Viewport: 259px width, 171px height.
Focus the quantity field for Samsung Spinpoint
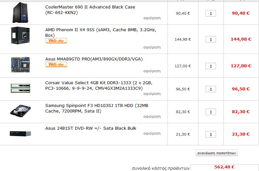(210, 112)
